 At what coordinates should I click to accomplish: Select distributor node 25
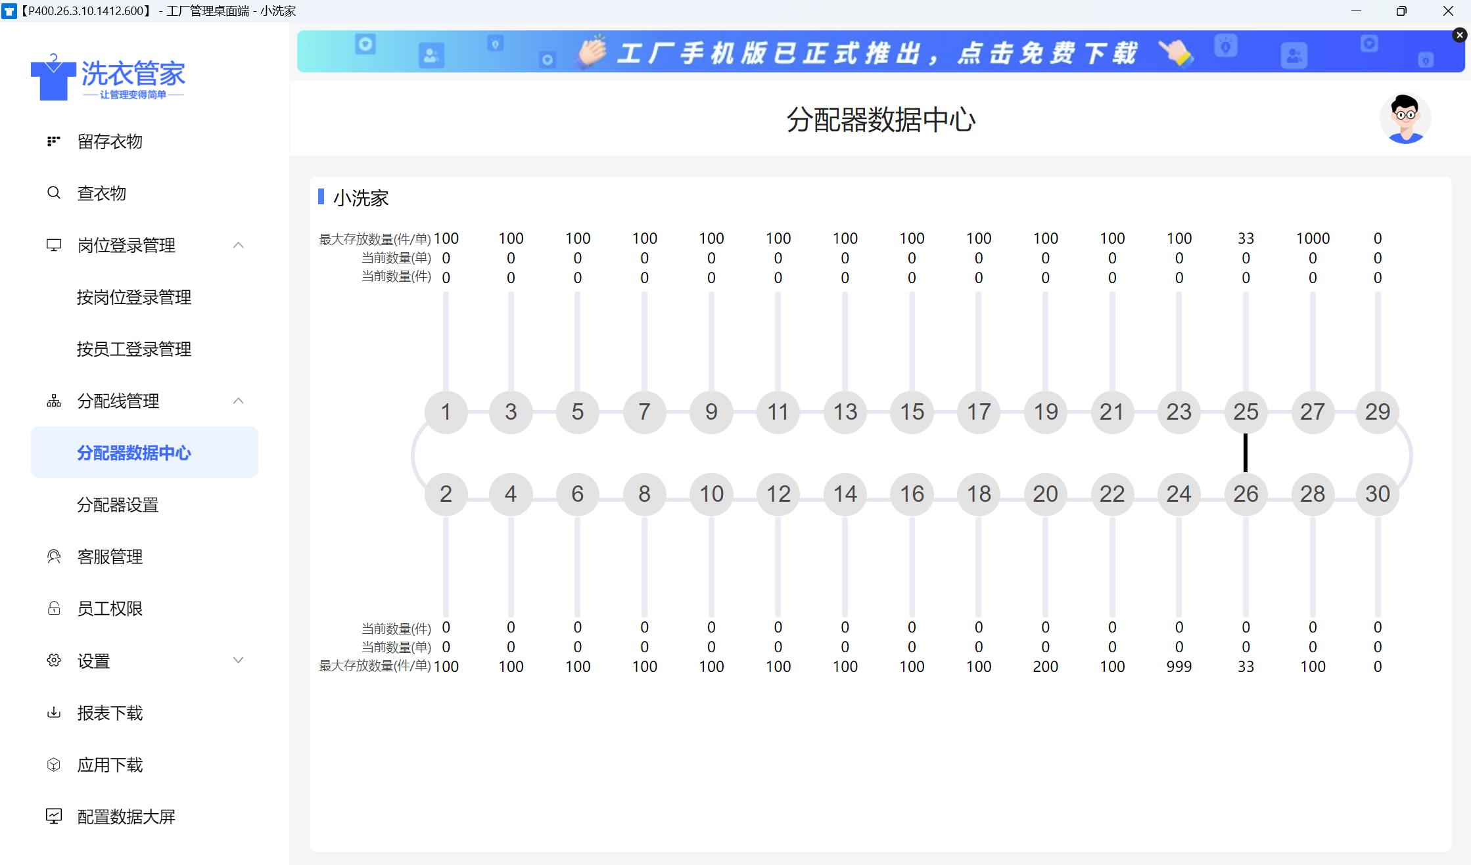click(1246, 412)
